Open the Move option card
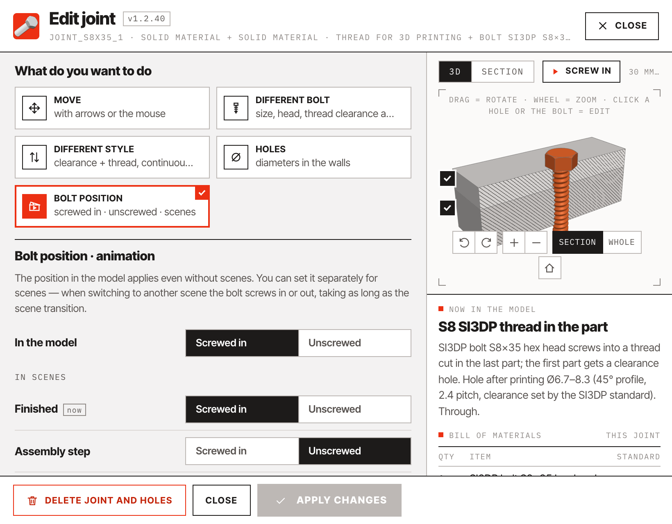Viewport: 672px width, 524px height. pyautogui.click(x=112, y=108)
